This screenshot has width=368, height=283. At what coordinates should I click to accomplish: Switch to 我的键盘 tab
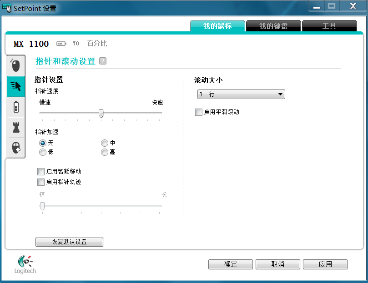pos(273,26)
